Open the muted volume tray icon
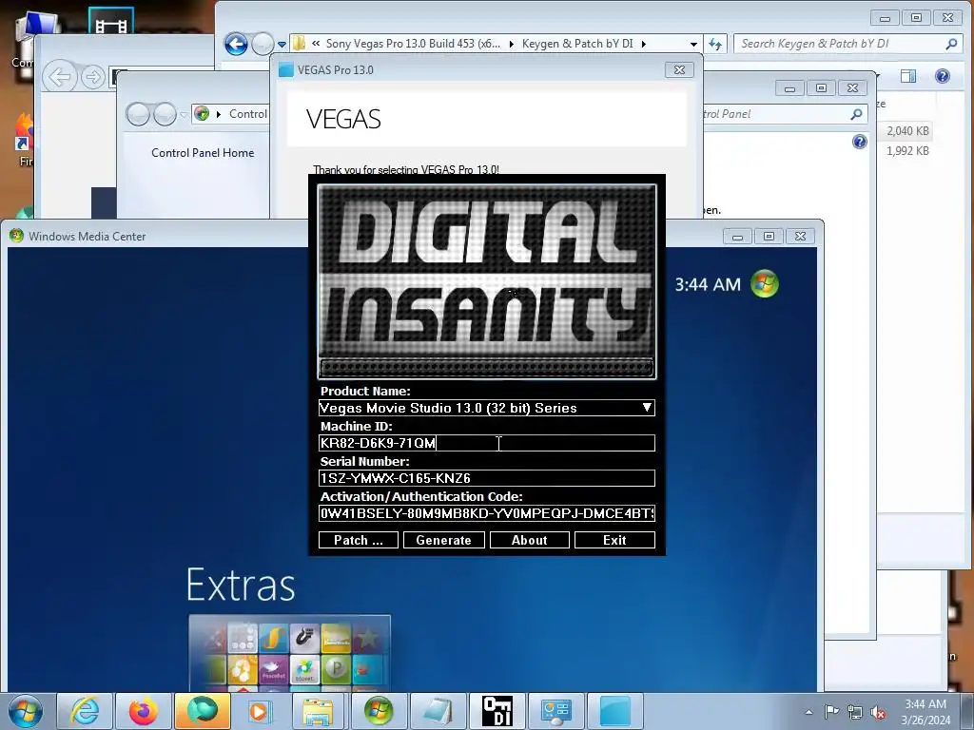 878,712
